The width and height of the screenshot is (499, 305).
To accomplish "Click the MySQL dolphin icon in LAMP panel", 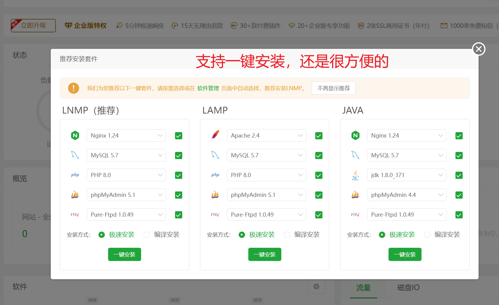I will click(215, 155).
